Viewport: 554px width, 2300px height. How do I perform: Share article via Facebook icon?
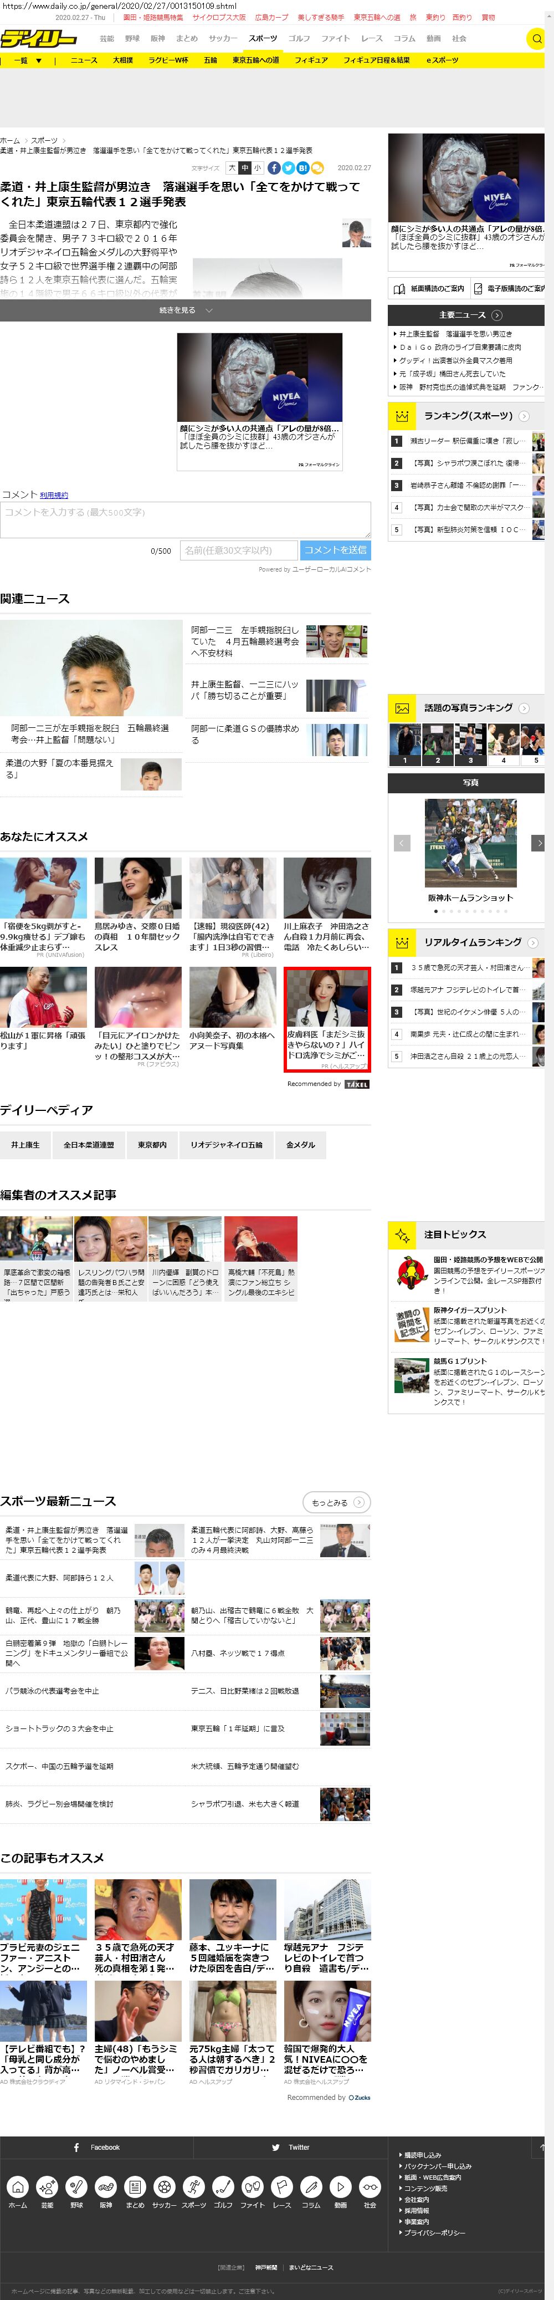(274, 168)
